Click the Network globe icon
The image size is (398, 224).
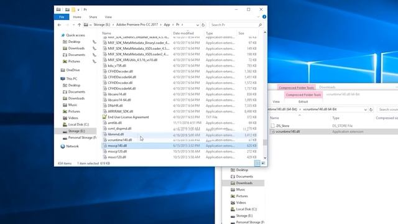click(x=63, y=146)
